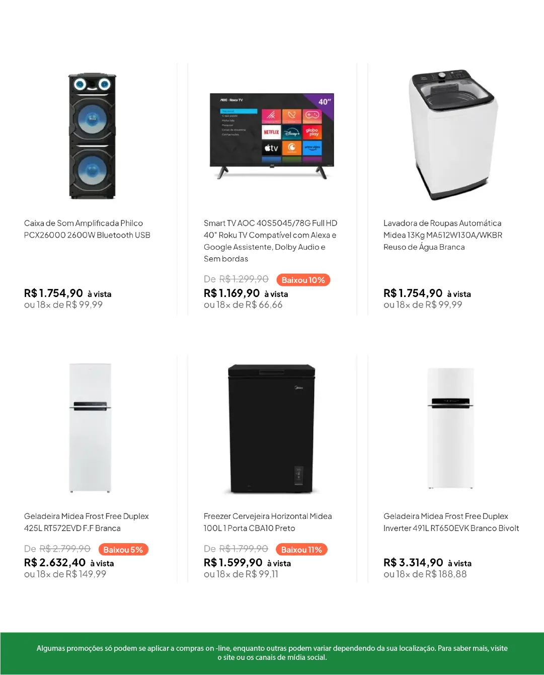This screenshot has width=544, height=675.
Task: Click the black Midea freezer image
Action: (271, 429)
